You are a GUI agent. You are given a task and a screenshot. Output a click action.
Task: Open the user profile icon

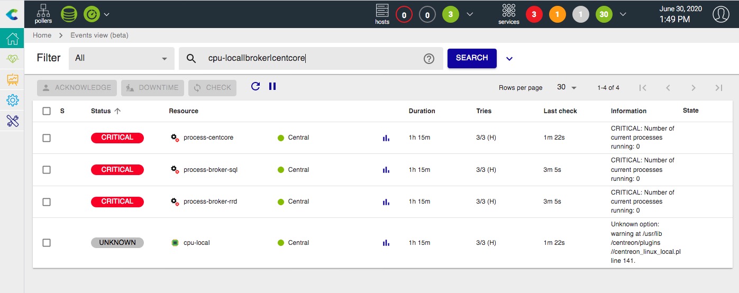720,14
